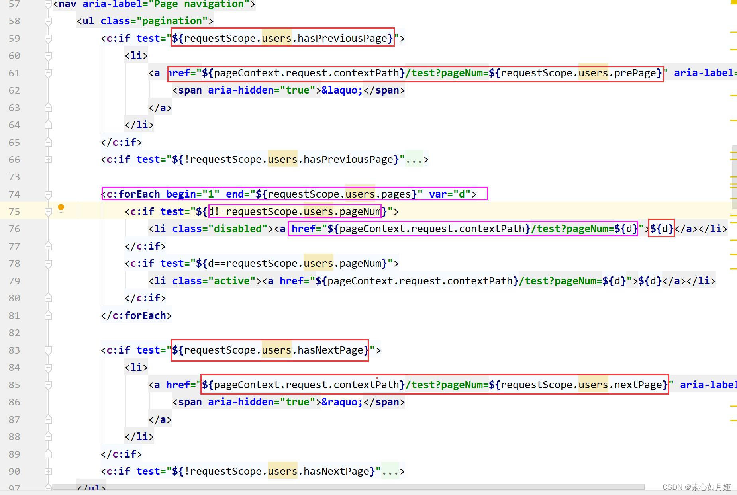Click 'nextPage' expression on line 85
This screenshot has width=737, height=495.
coord(638,385)
